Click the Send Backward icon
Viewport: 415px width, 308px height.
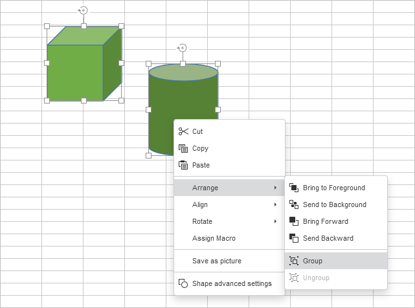coord(294,238)
